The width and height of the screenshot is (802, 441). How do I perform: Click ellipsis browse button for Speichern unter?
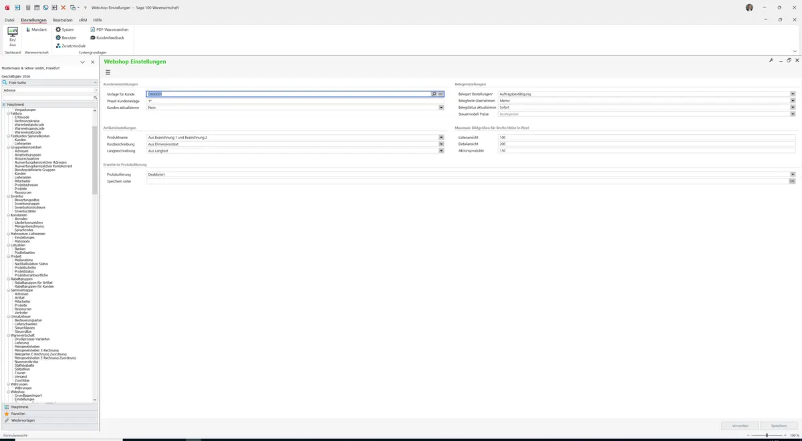[793, 181]
